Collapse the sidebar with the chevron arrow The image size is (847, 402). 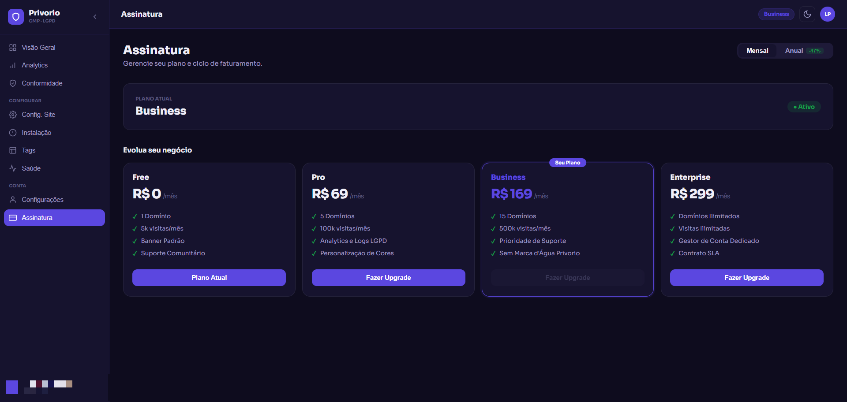pyautogui.click(x=95, y=17)
